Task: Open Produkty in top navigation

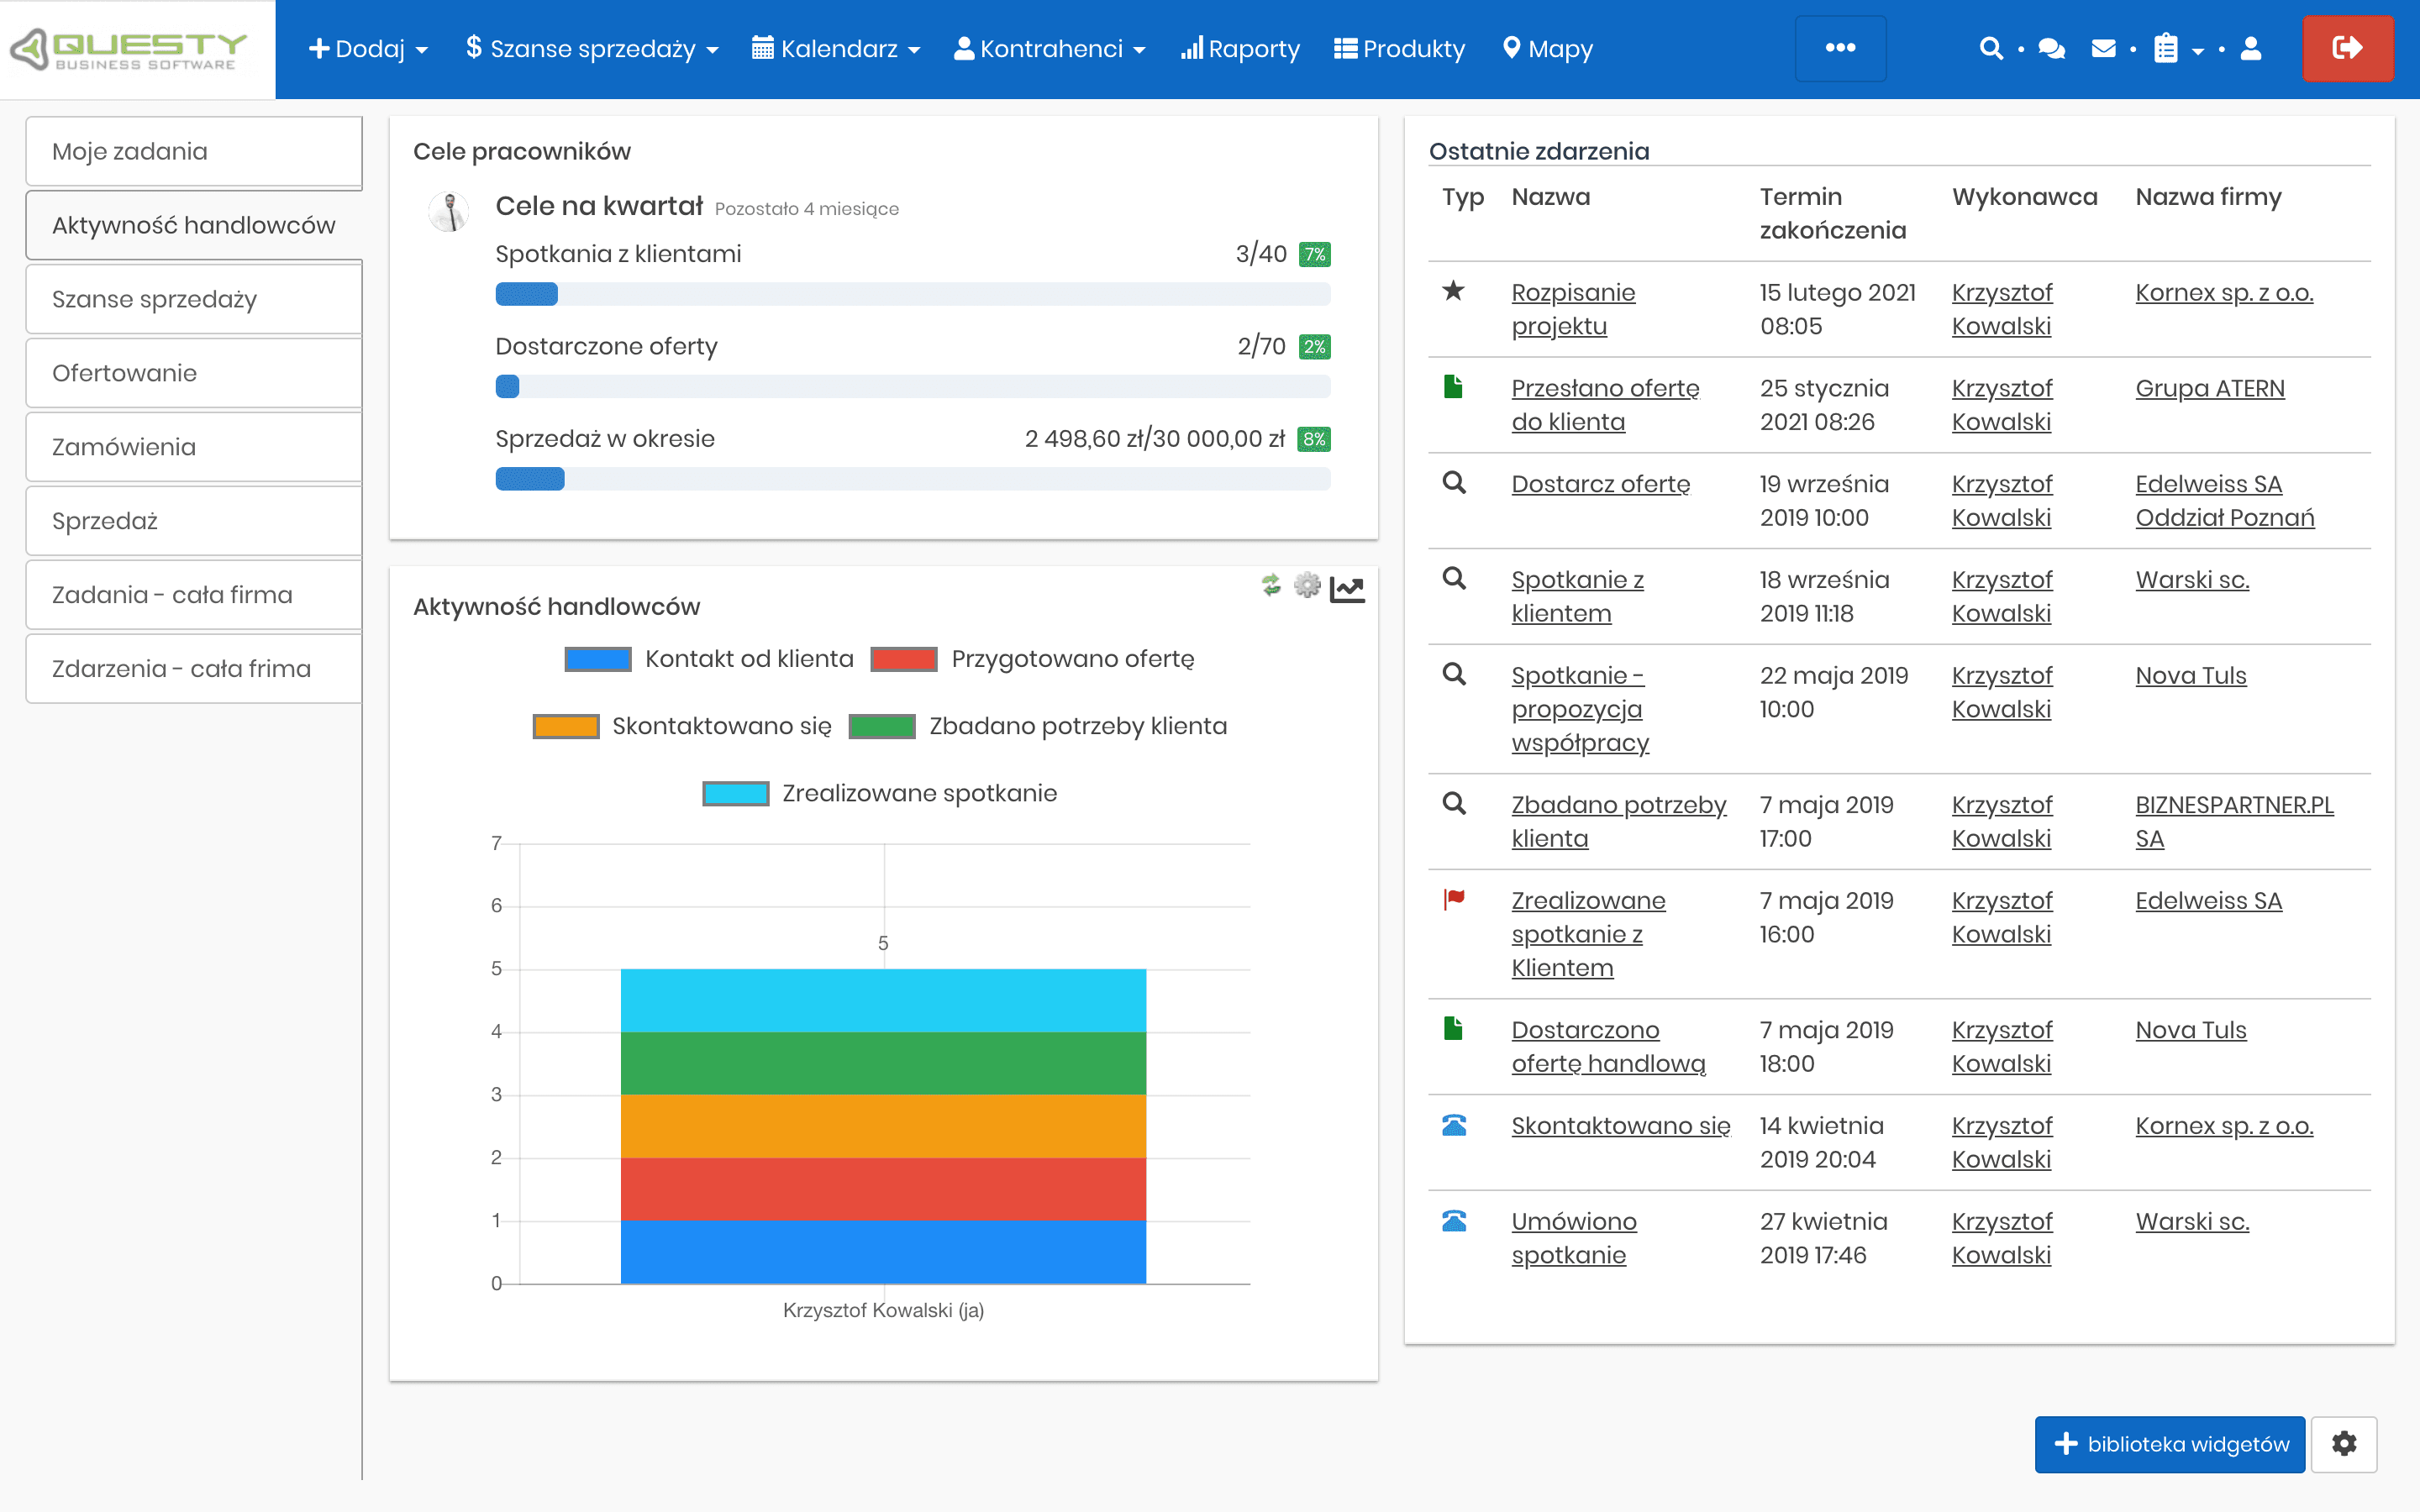Action: pos(1399,48)
